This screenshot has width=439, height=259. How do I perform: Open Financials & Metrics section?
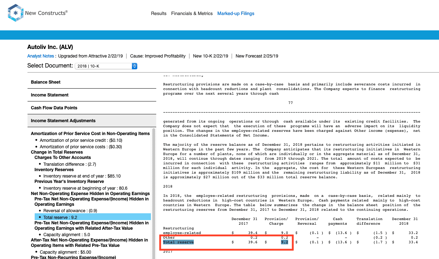point(192,14)
